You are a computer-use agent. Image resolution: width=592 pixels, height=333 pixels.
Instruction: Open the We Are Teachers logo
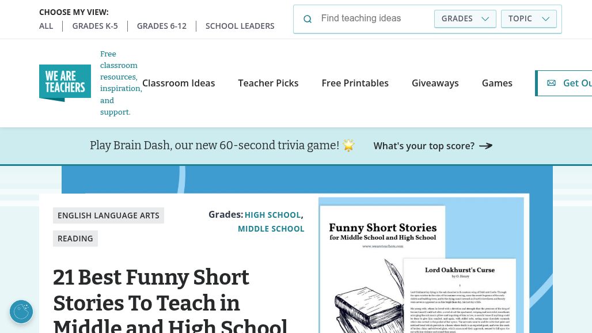click(x=65, y=83)
